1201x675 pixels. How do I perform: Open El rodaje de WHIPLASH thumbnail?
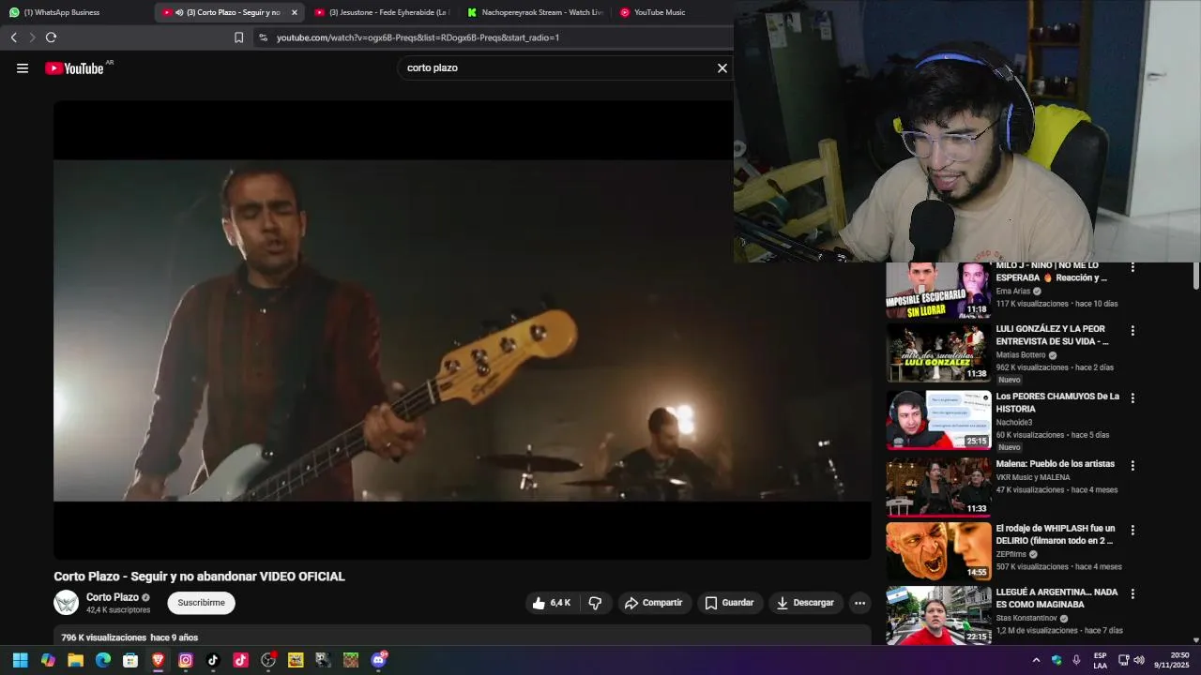pyautogui.click(x=938, y=552)
